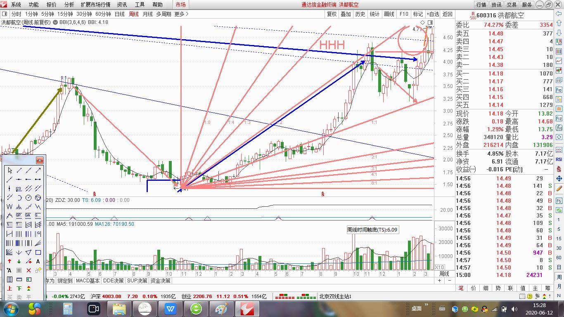Choose the Gann fan angle tool

9,252
